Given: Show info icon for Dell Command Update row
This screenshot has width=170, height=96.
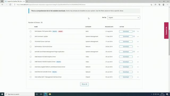Looking at the screenshot, I should pos(134,36).
